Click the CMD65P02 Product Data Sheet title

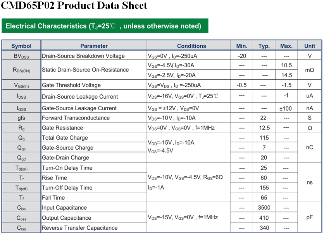74,5
